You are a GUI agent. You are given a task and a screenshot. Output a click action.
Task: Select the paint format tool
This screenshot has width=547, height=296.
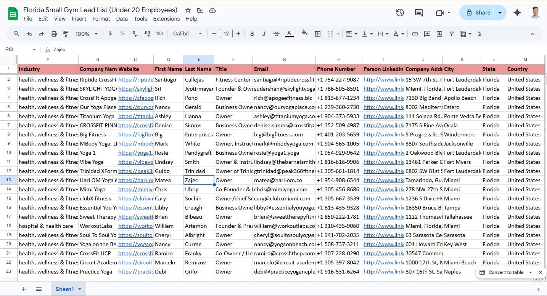pyautogui.click(x=66, y=34)
